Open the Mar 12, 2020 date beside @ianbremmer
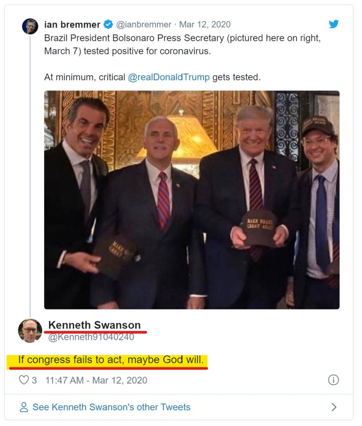Screen dimensions: 362x426 205,25
